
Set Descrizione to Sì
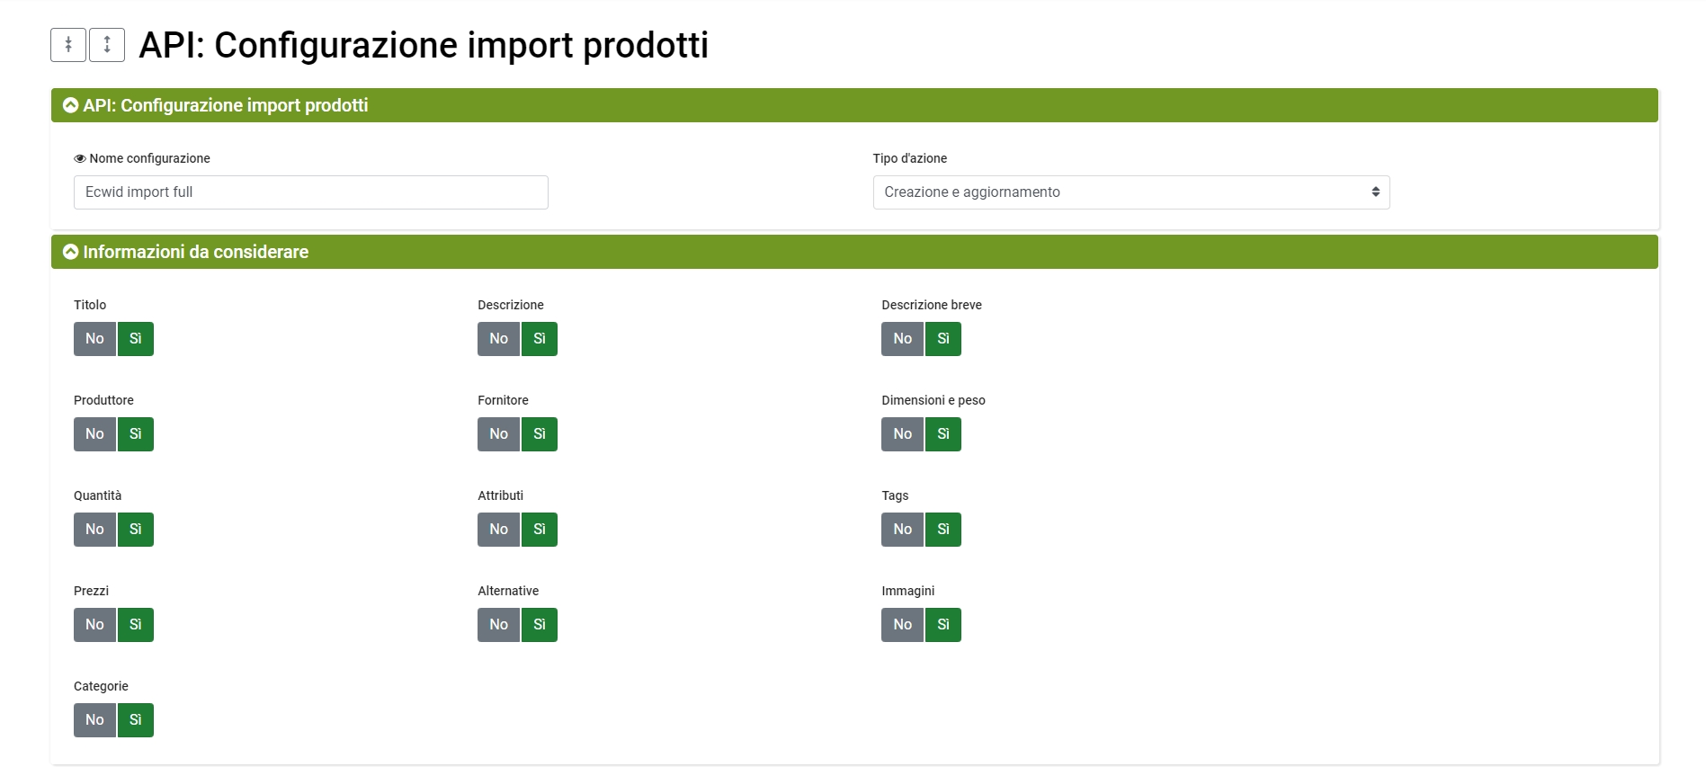pyautogui.click(x=540, y=339)
